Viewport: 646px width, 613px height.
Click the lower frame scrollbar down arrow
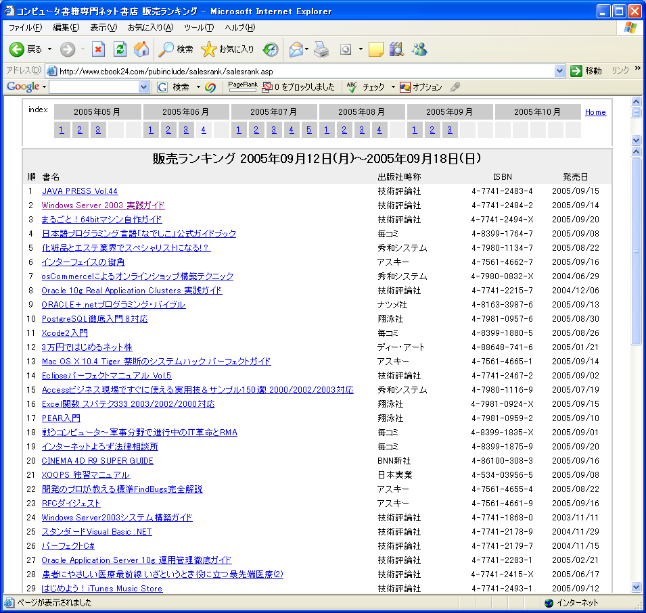tap(636, 587)
